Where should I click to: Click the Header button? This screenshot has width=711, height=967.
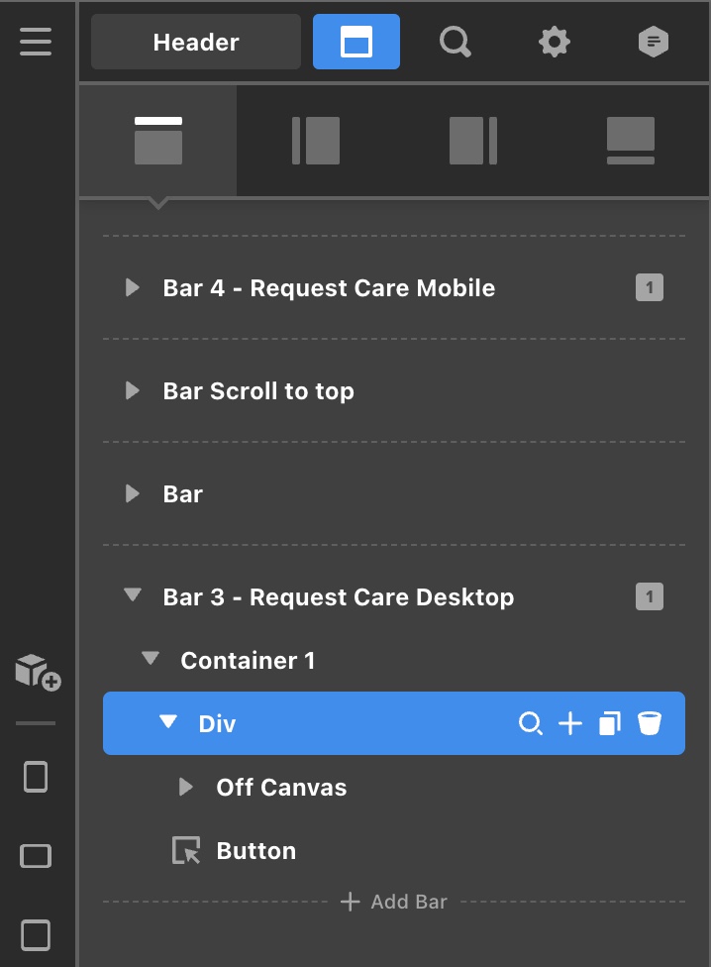[196, 42]
